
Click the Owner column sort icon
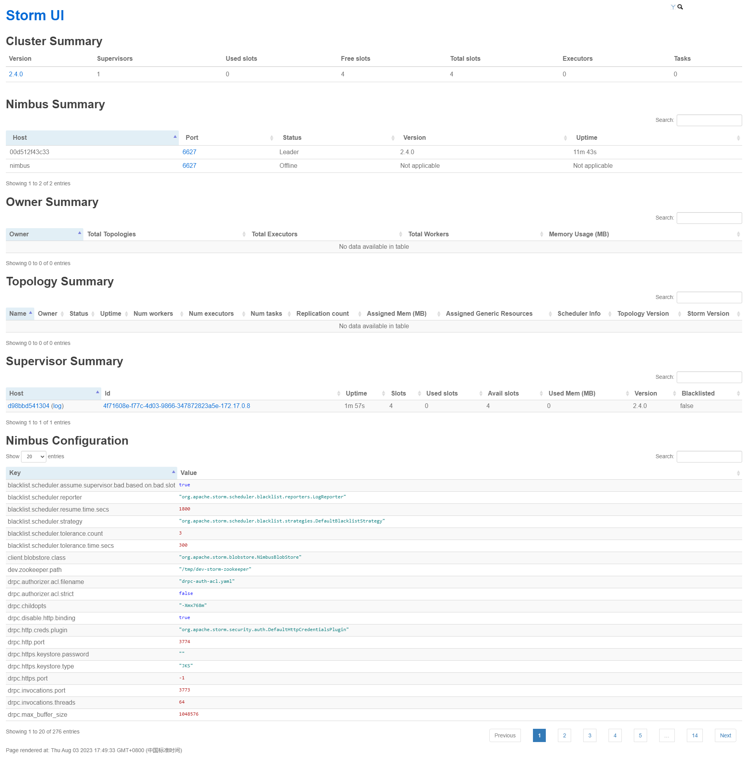tap(79, 234)
